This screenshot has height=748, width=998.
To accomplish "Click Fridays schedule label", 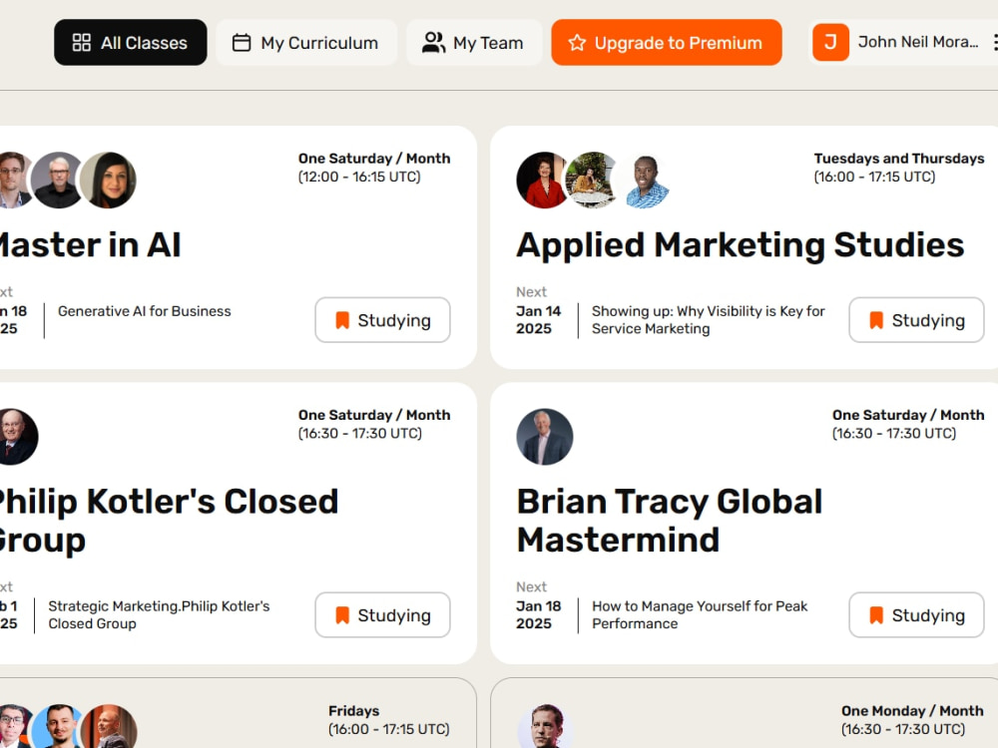I will tap(354, 711).
